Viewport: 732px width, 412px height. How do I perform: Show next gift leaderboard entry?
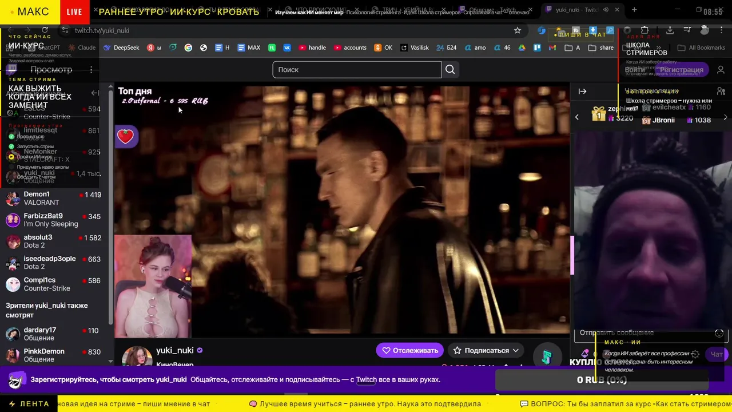pos(725,117)
